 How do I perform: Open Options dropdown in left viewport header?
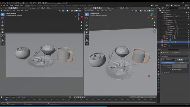pyautogui.click(x=80, y=8)
